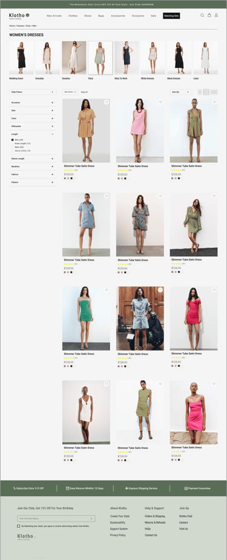Viewport: 227px width, 560px height.
Task: Open the FAQs footer link
Action: (x=148, y=528)
